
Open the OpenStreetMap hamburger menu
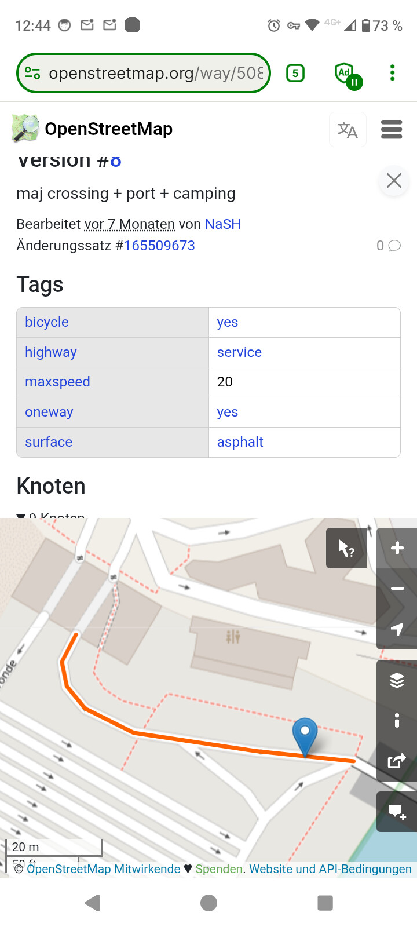(392, 130)
